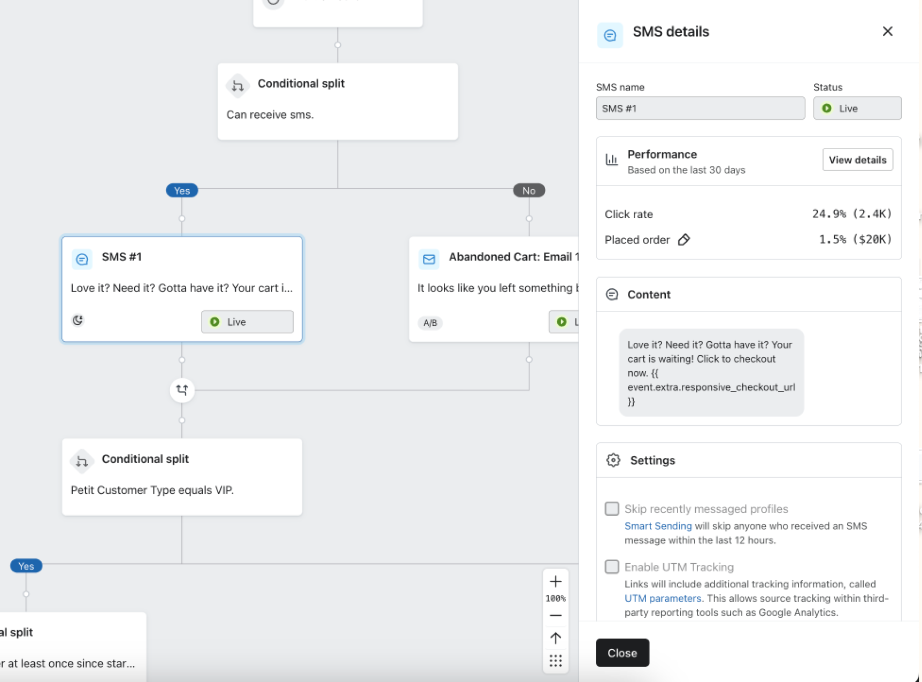Screen dimensions: 922x682
Task: Open the status dropdown on Abandoned Cart email card
Action: point(564,321)
